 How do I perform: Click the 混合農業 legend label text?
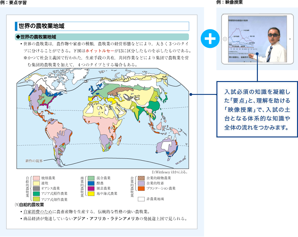104,178
